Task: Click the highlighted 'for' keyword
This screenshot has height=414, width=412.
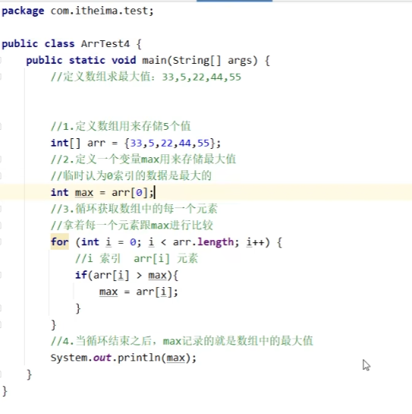Action: [60, 242]
